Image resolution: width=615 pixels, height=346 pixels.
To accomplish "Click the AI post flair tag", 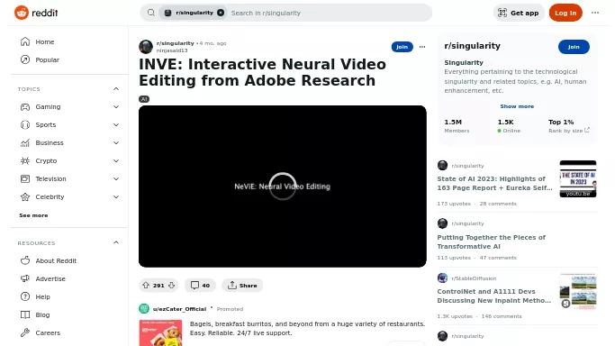I will tap(144, 99).
